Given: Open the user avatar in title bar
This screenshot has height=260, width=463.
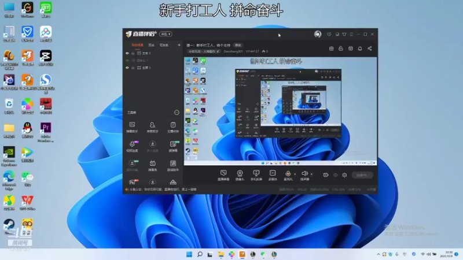Looking at the screenshot, I should pos(318,34).
